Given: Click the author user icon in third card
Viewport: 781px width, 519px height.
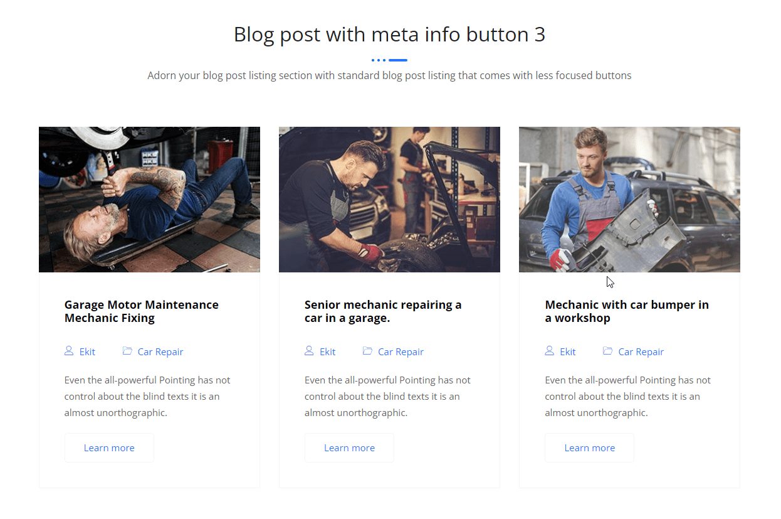Looking at the screenshot, I should (550, 351).
